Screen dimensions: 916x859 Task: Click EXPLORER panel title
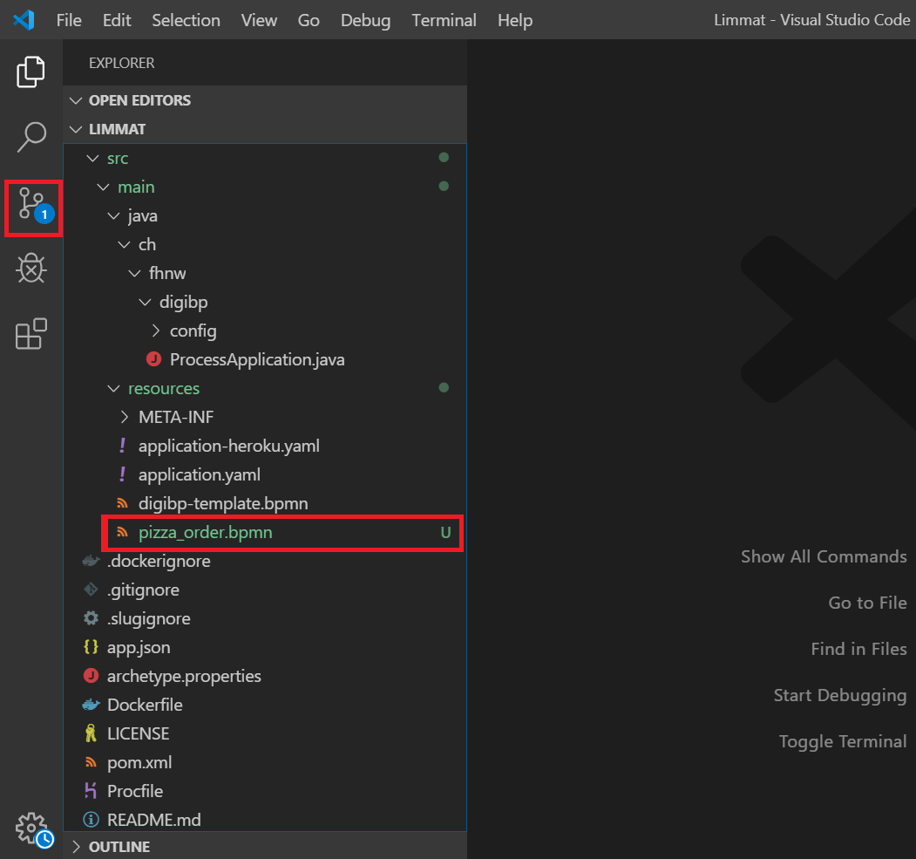click(121, 63)
